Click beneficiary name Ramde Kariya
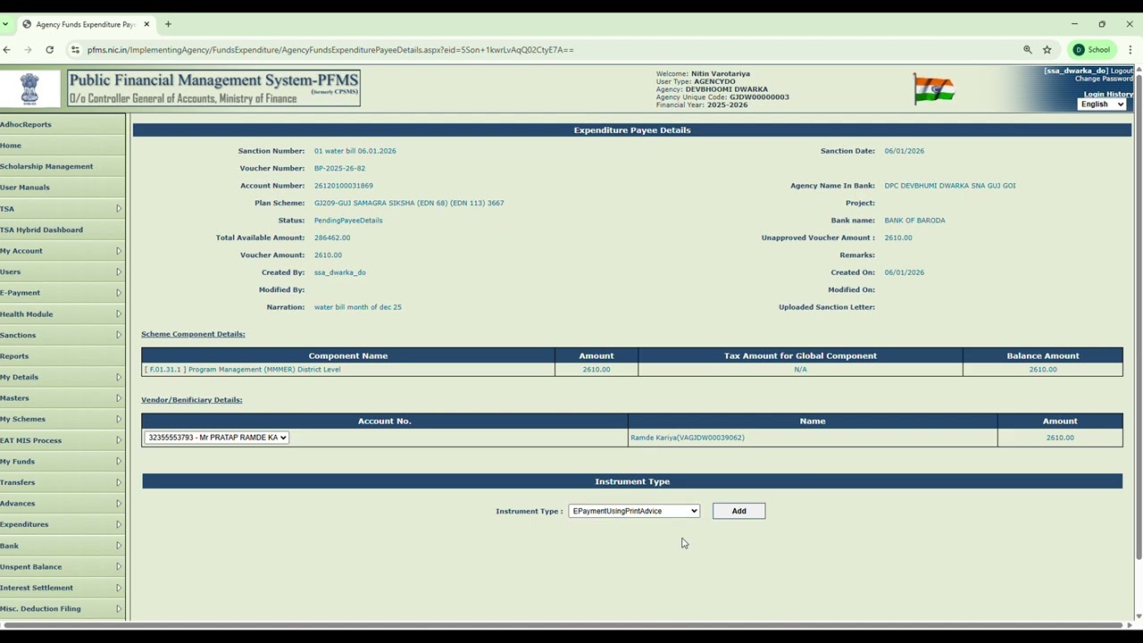This screenshot has height=643, width=1143. [688, 438]
